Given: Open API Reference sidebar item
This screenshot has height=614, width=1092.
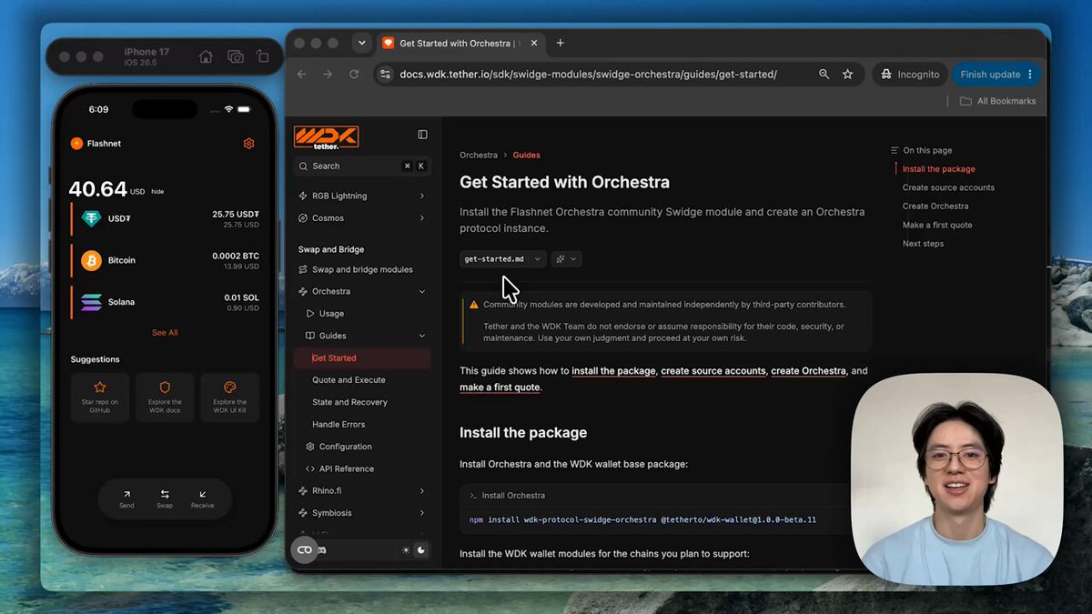Looking at the screenshot, I should pos(346,469).
